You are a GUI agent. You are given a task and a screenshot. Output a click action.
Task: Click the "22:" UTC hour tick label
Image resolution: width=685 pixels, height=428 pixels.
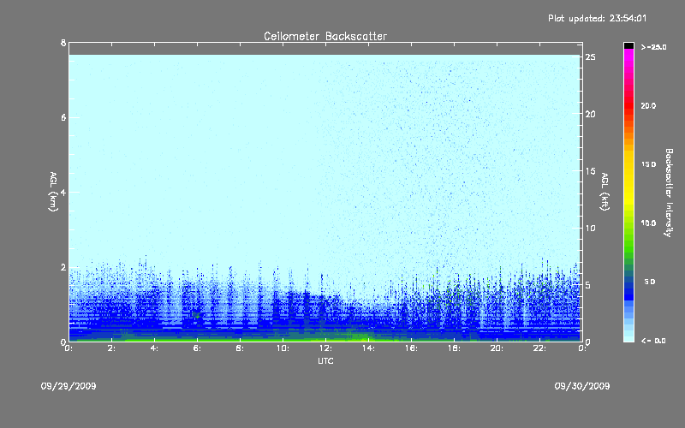coord(539,348)
